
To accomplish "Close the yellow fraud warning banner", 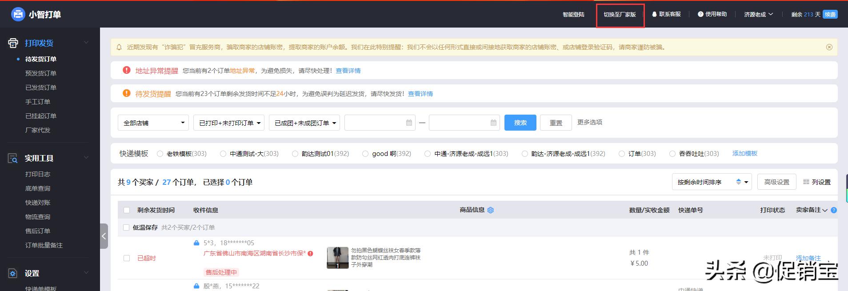I will point(829,47).
